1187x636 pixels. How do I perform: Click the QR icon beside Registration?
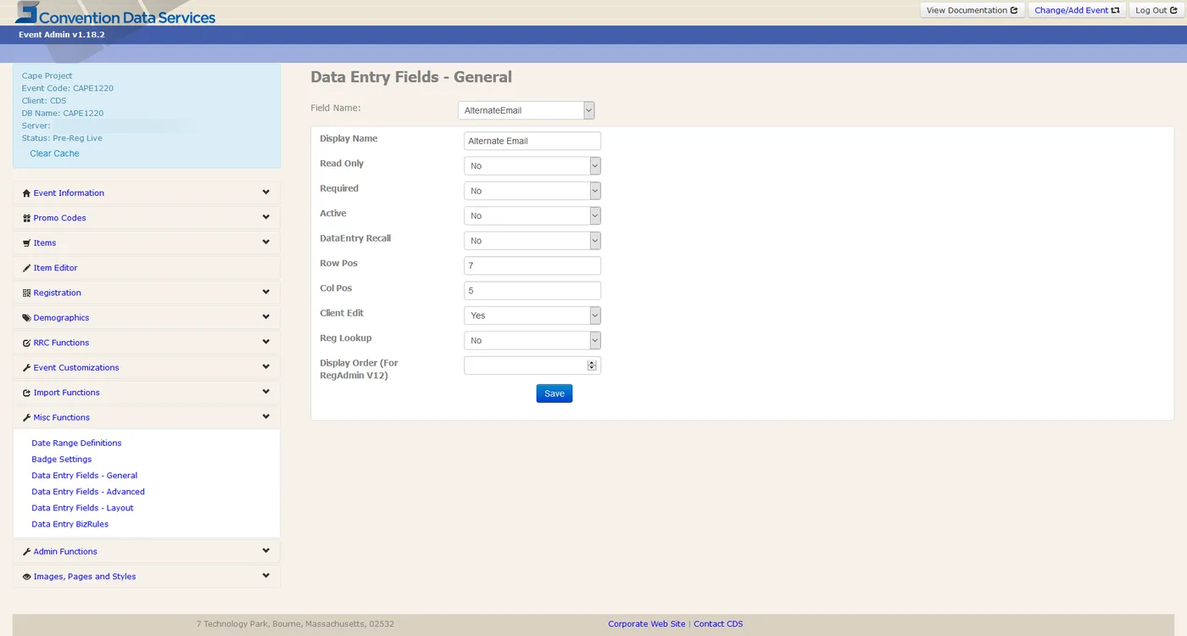(x=26, y=293)
